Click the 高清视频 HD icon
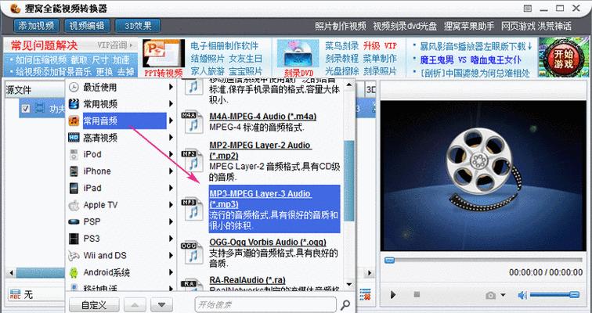 74,138
